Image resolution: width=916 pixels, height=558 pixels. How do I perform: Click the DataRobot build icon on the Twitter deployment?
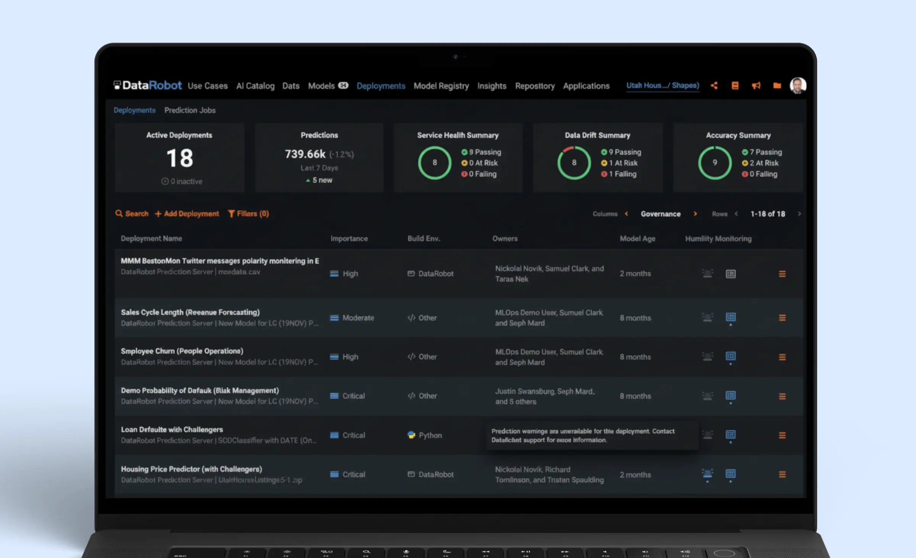click(411, 273)
